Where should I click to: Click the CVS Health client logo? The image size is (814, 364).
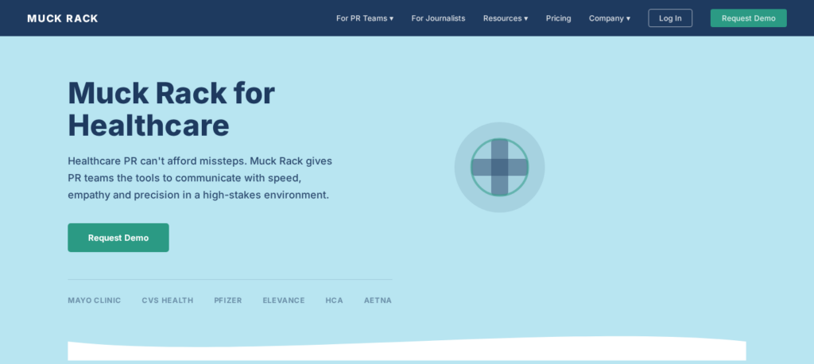coord(167,300)
